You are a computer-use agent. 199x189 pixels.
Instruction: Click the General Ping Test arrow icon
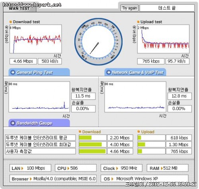13,72
